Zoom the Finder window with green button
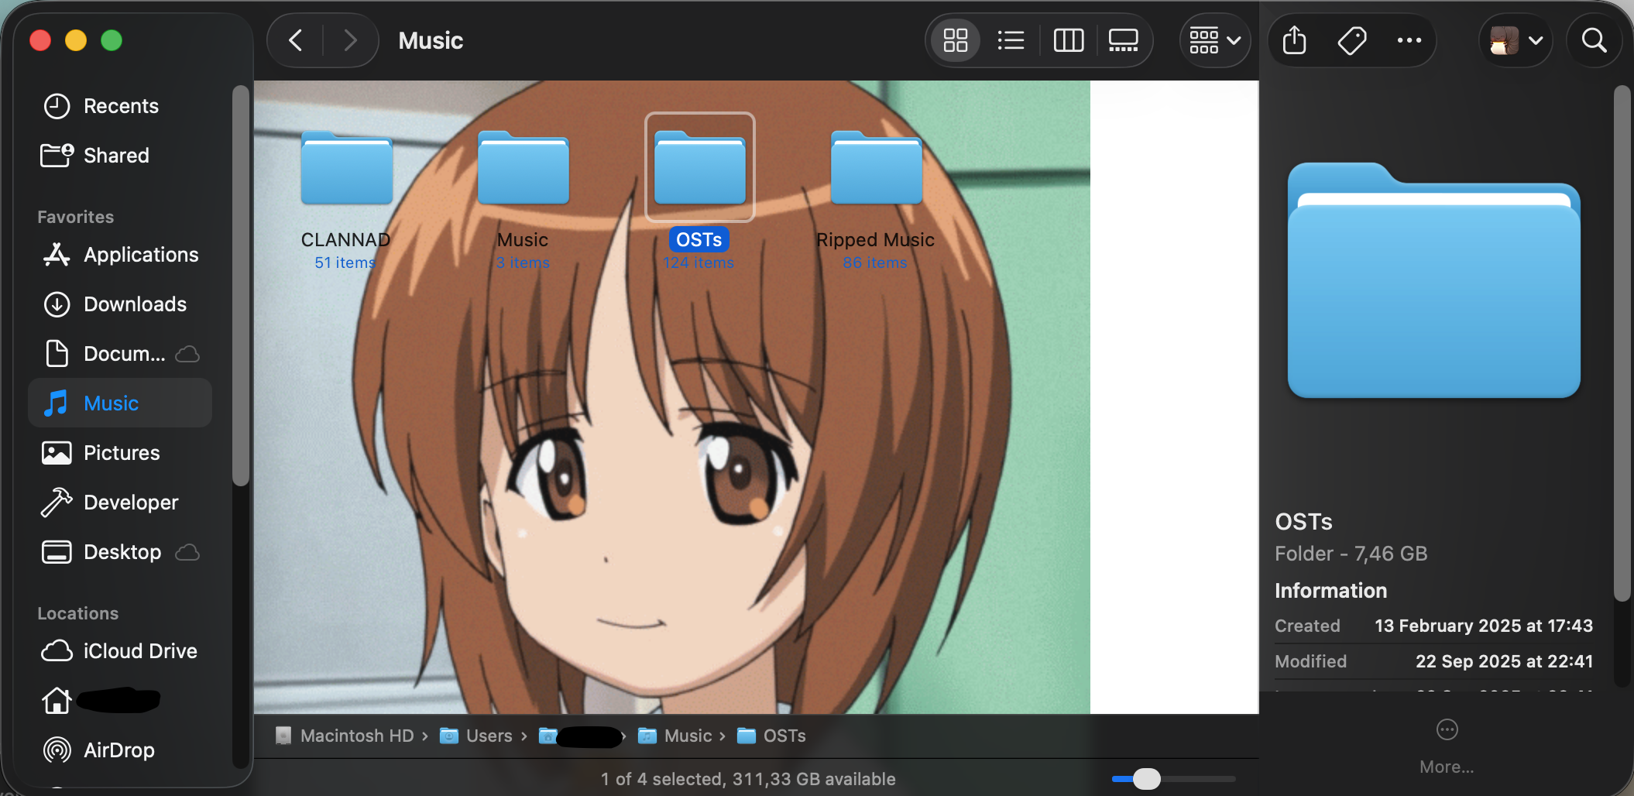This screenshot has height=796, width=1634. pos(112,40)
